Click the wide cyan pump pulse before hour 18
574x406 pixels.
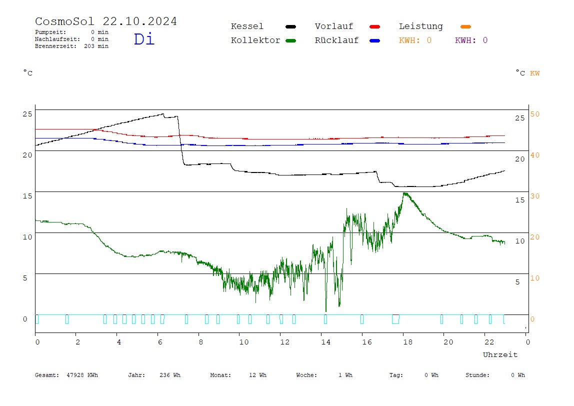[395, 319]
